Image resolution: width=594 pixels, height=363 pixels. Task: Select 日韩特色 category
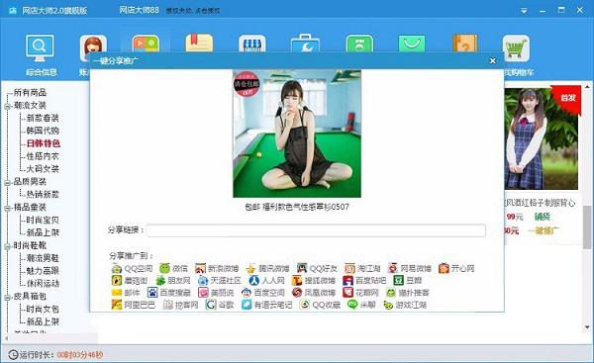pos(44,143)
